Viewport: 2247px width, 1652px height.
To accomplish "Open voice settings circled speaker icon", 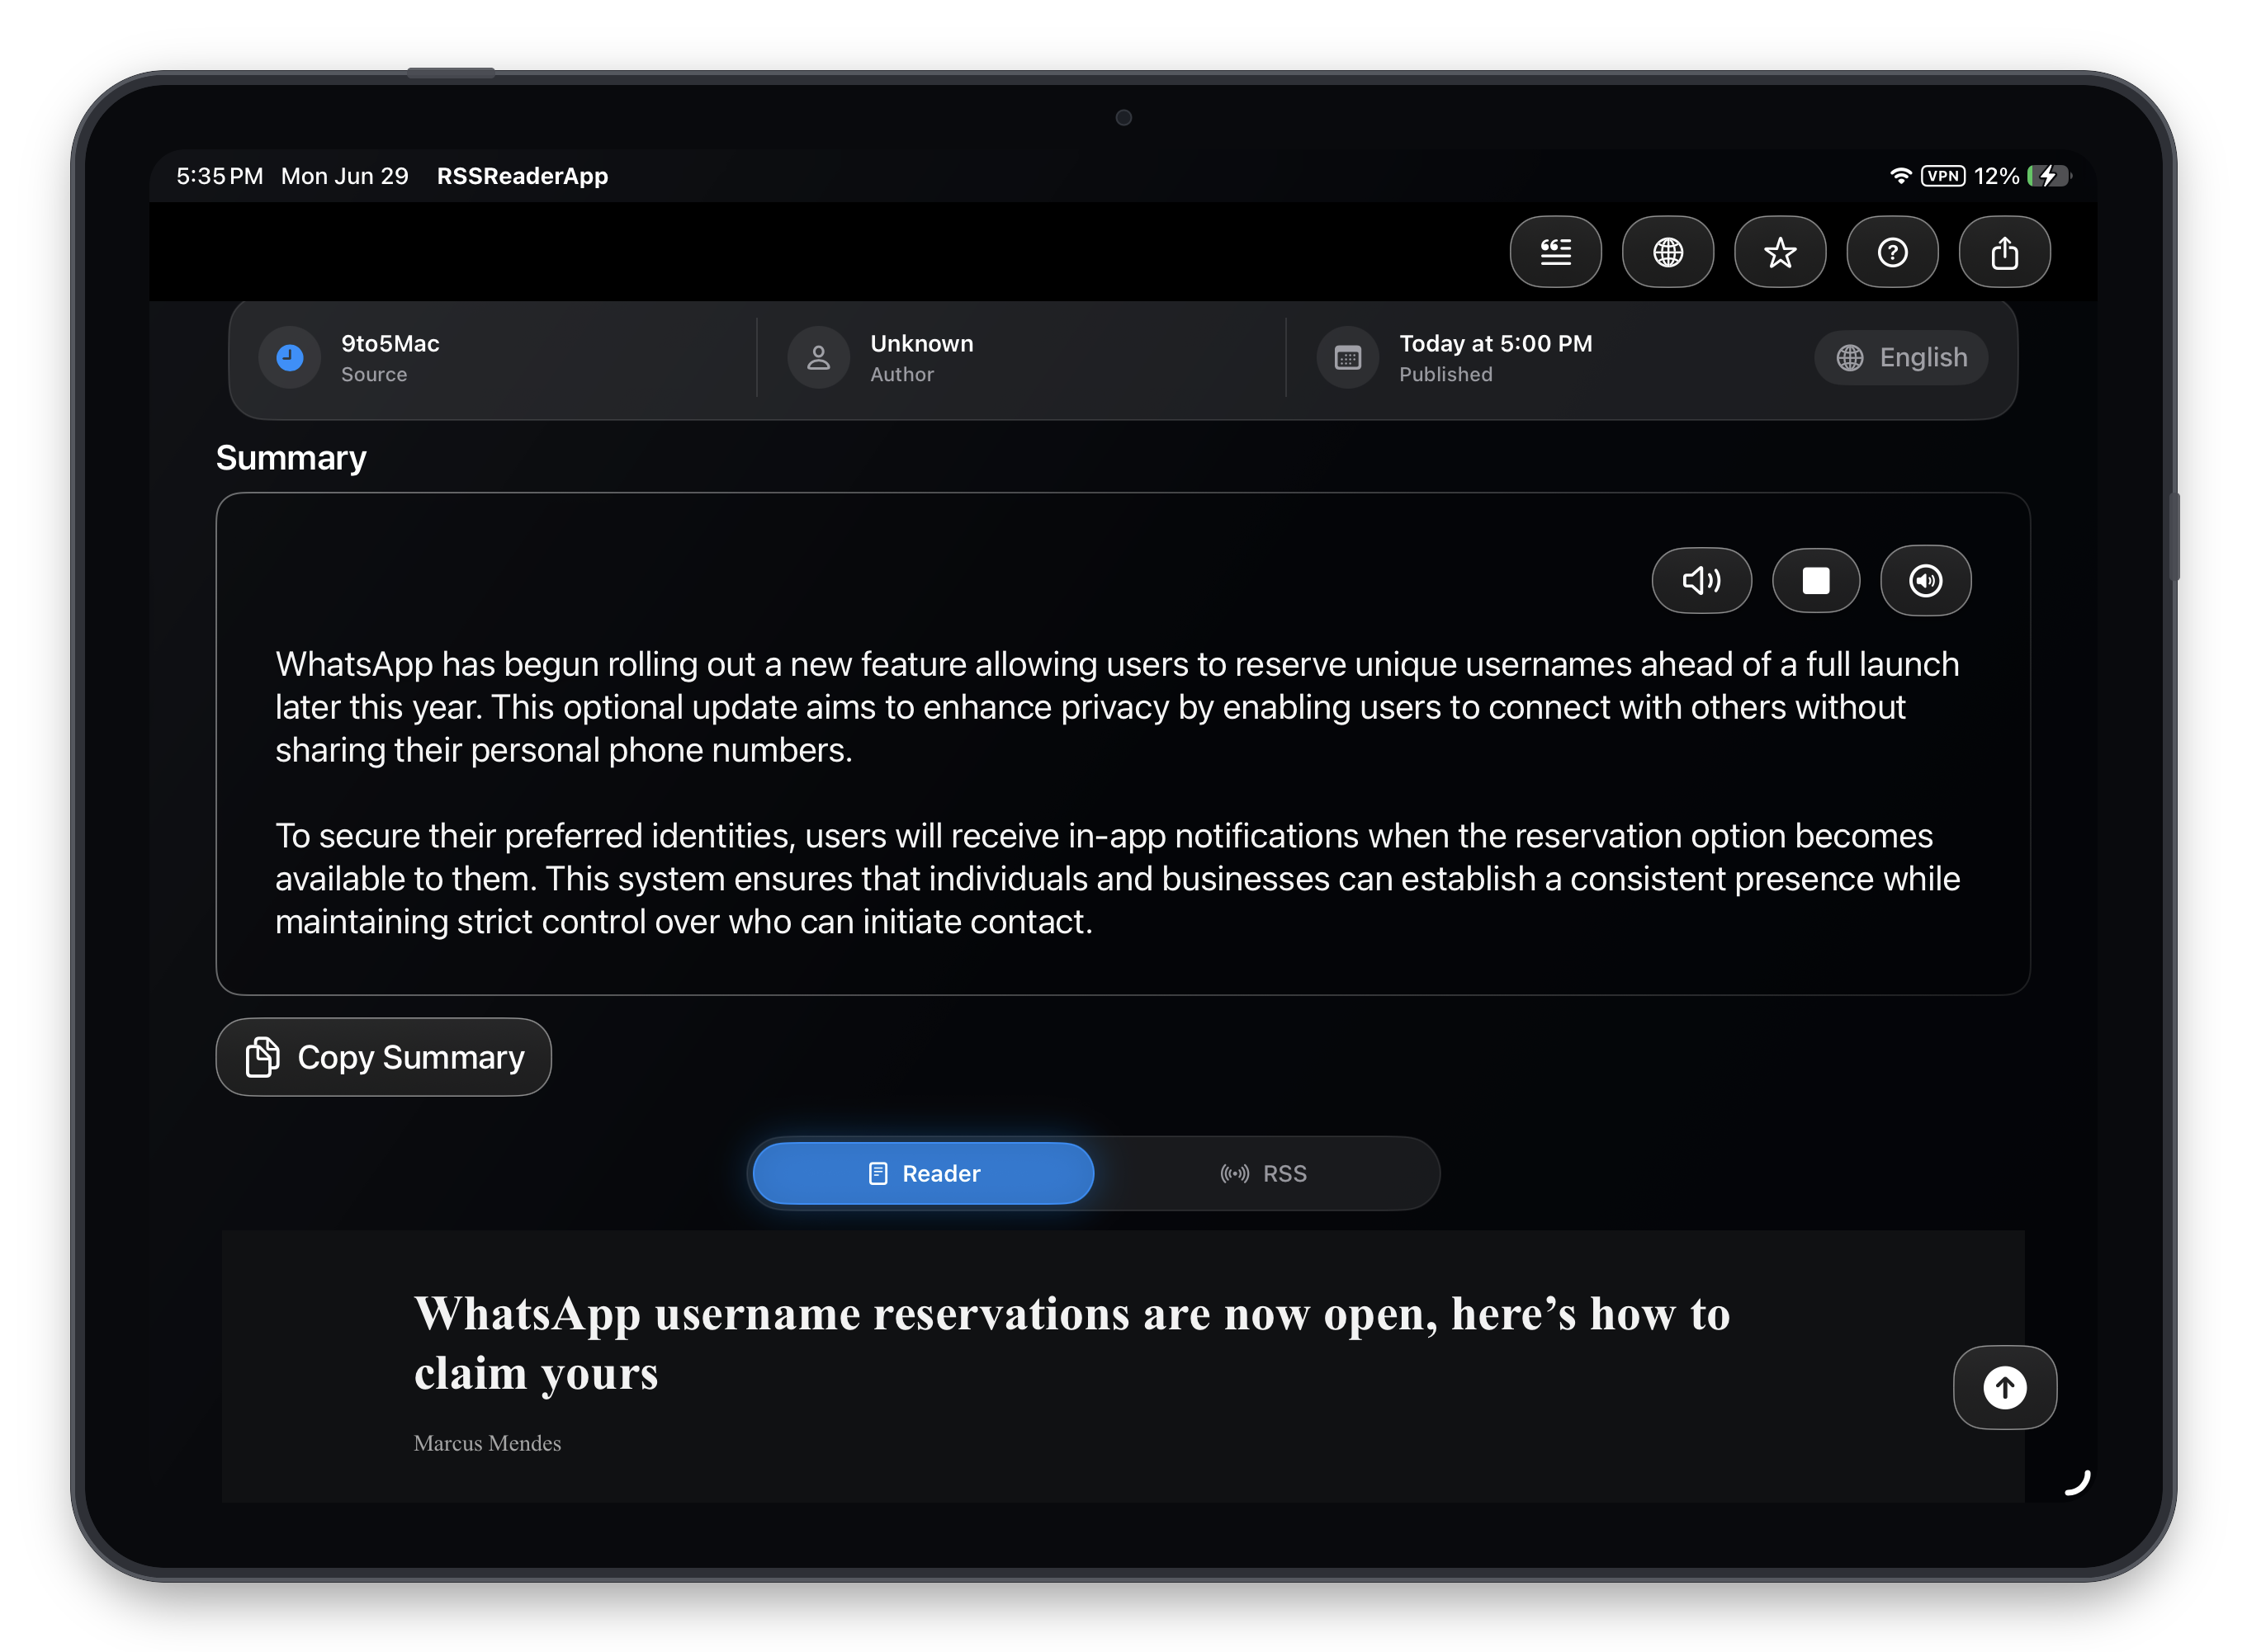I will (1925, 580).
